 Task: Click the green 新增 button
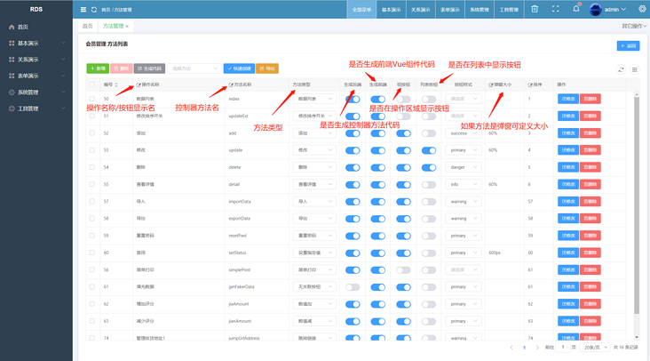point(98,68)
